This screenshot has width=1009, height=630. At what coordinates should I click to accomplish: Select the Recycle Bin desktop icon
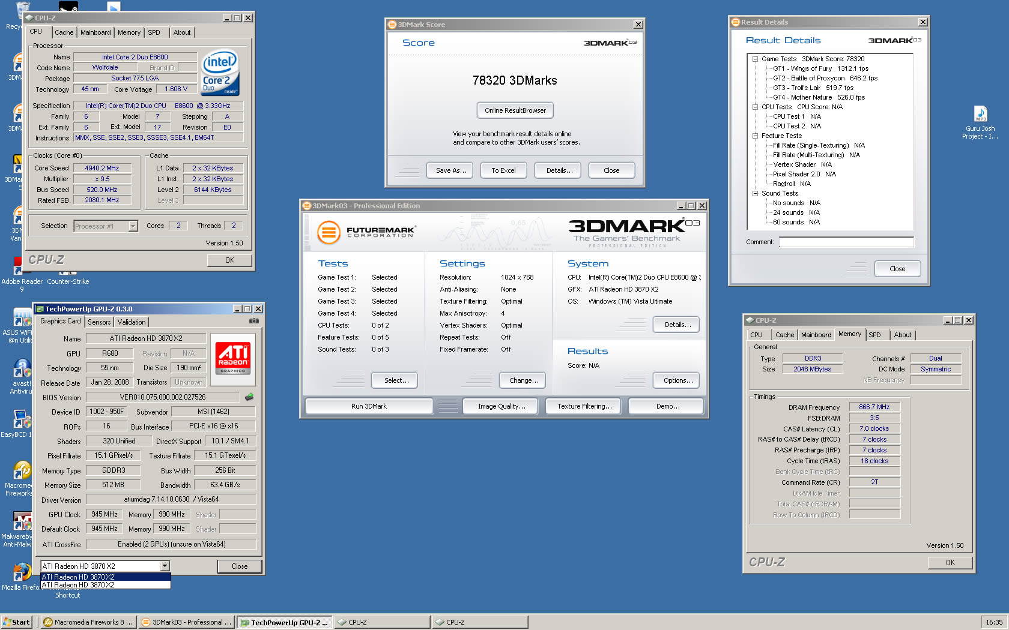tap(15, 16)
